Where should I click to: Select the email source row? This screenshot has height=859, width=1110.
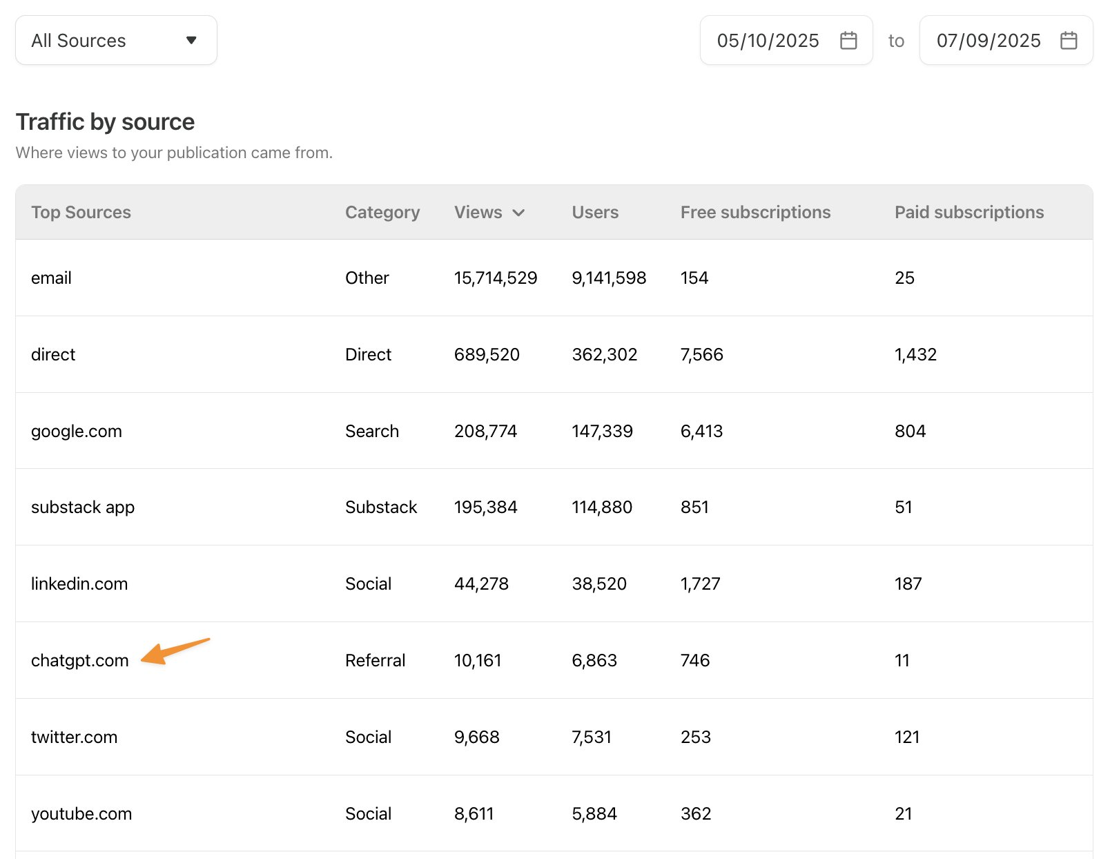pos(51,278)
